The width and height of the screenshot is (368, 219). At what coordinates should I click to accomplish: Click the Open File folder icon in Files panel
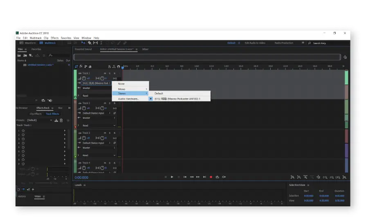click(20, 55)
